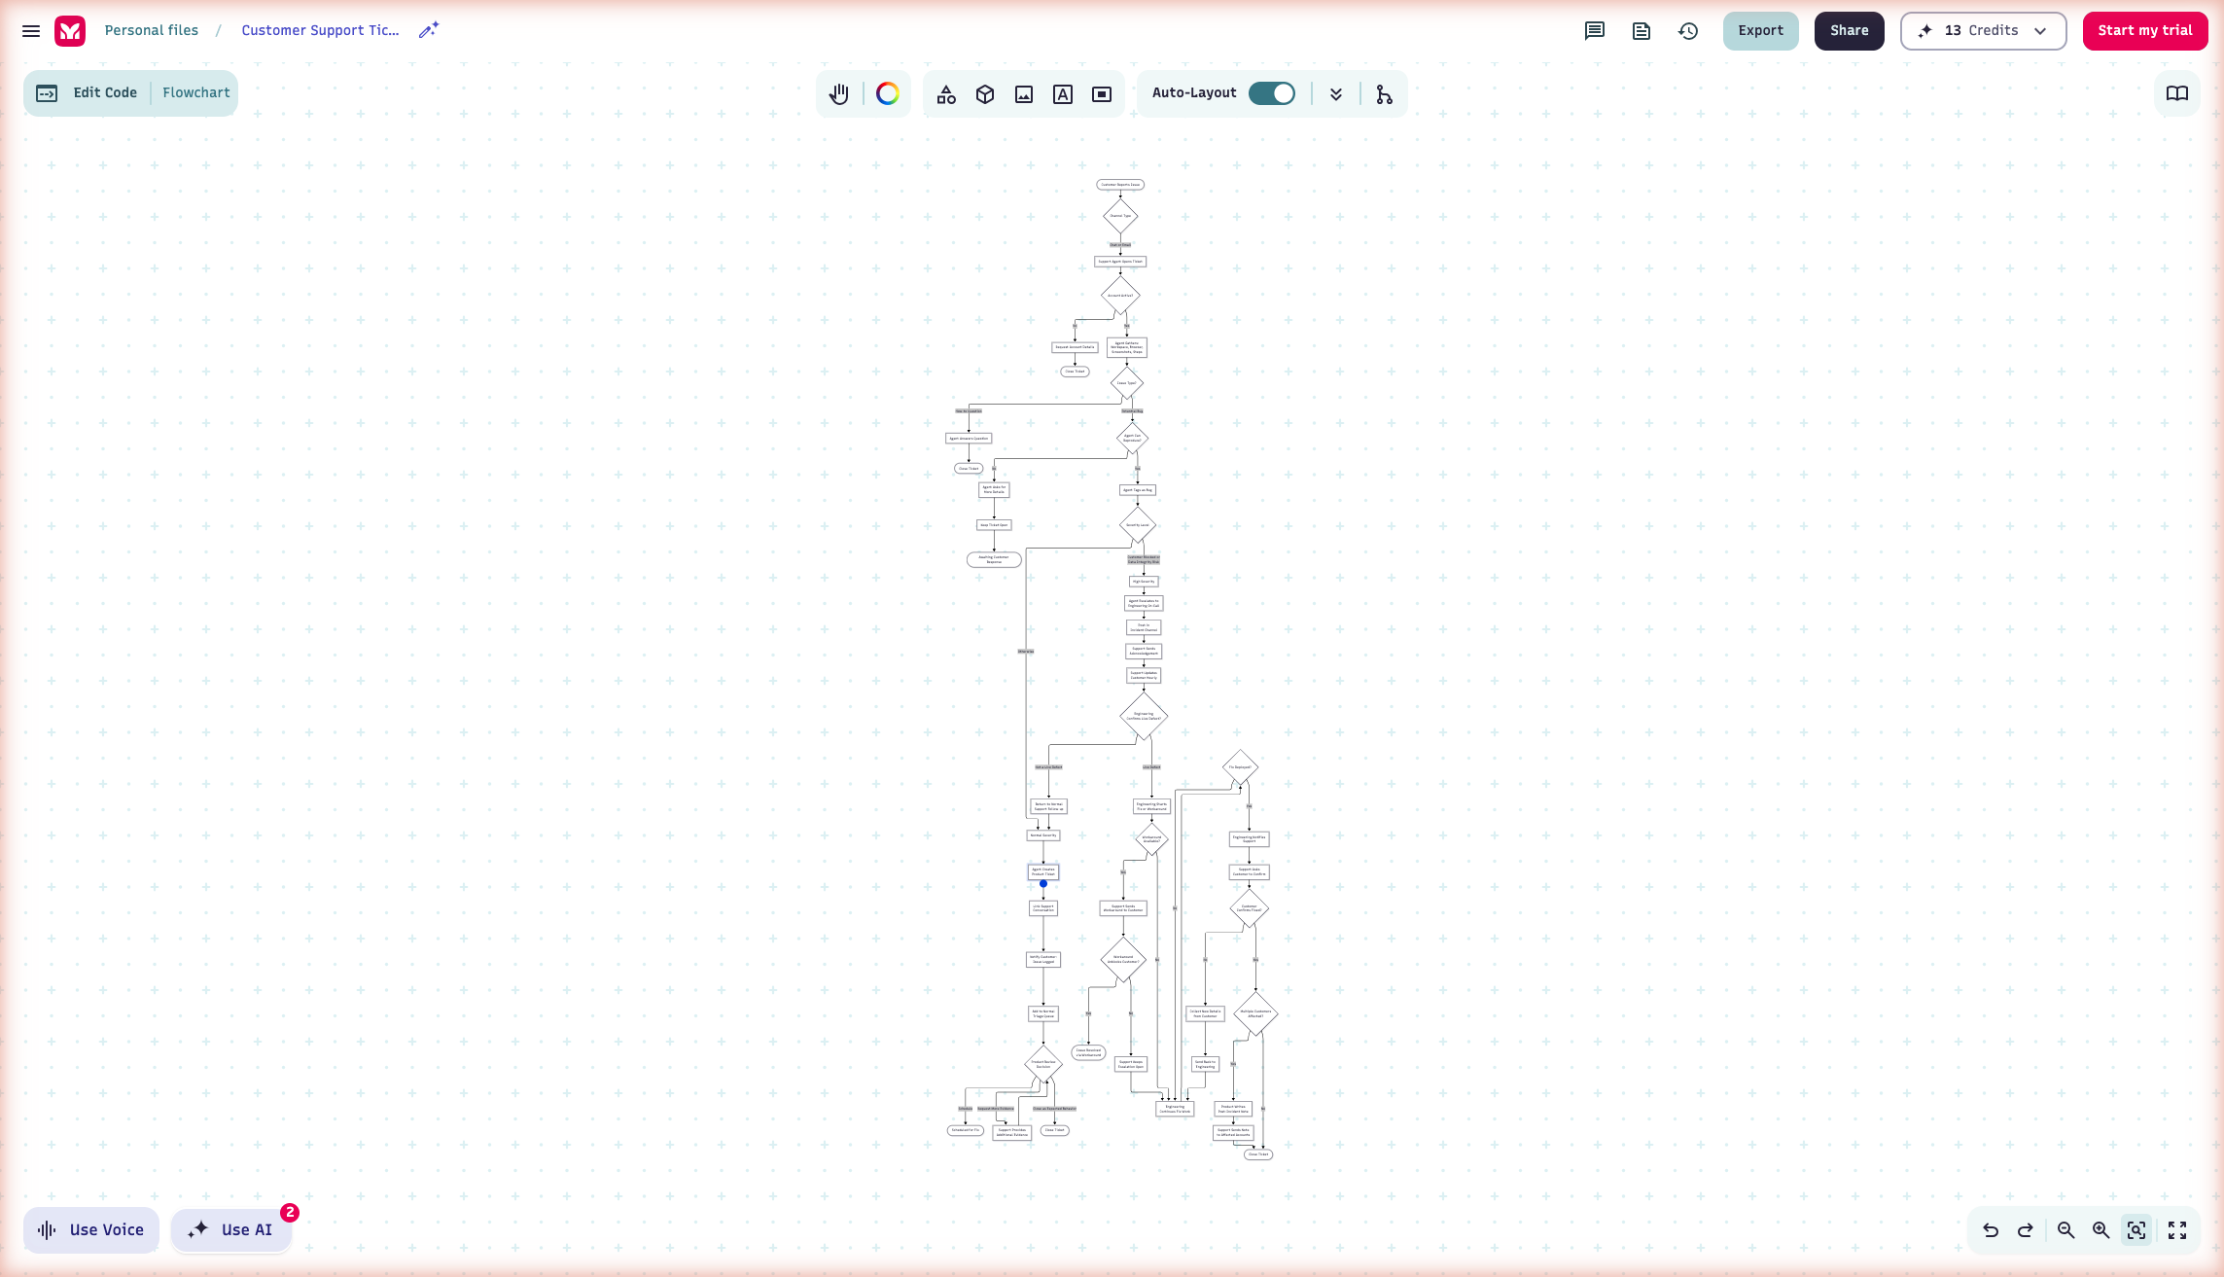Select the Severity Level decision diamond
This screenshot has height=1277, width=2224.
pyautogui.click(x=1138, y=525)
